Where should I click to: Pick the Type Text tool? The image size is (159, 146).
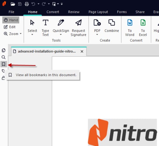click(x=45, y=28)
